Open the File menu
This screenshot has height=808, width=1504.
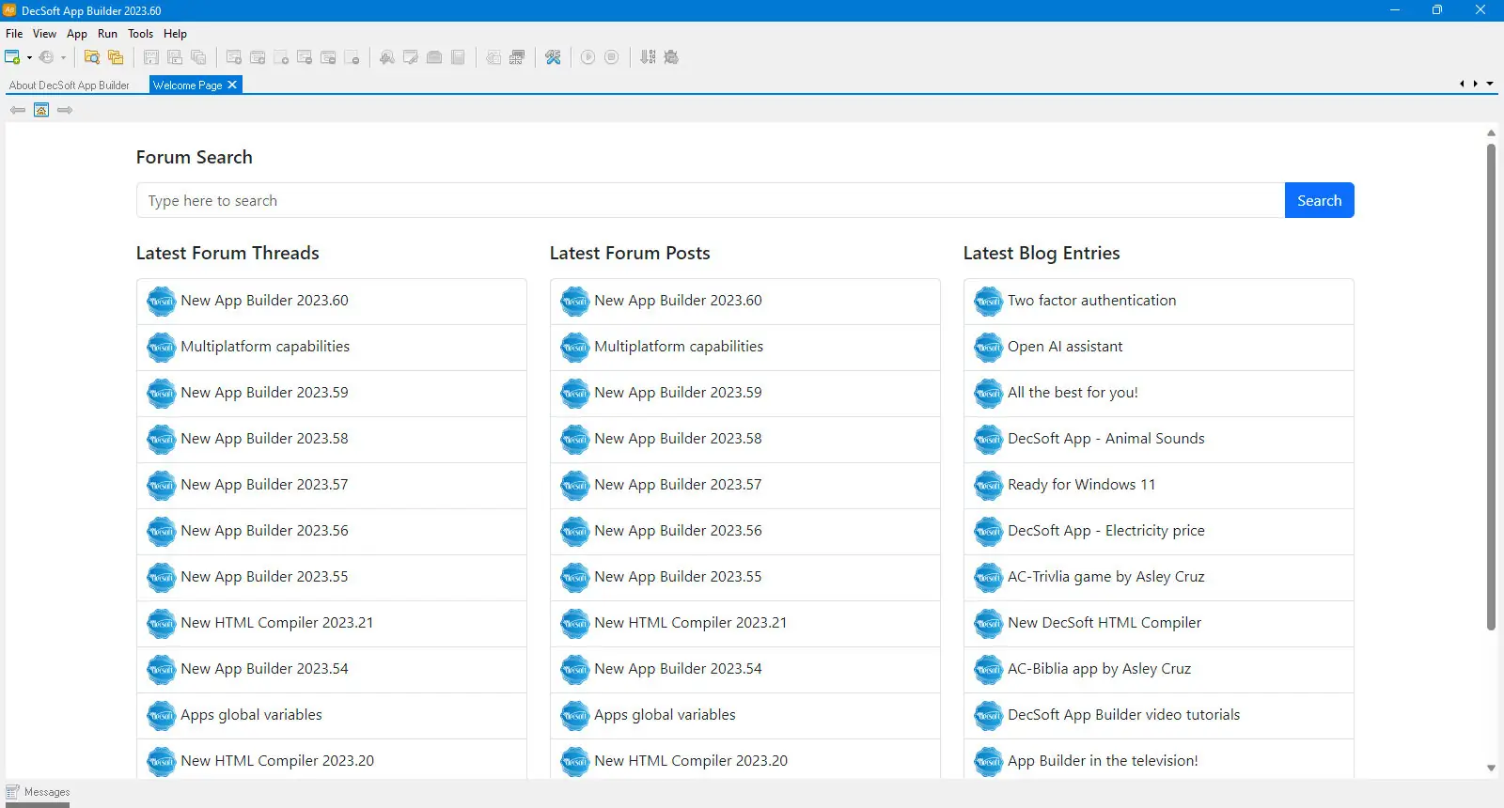[14, 34]
